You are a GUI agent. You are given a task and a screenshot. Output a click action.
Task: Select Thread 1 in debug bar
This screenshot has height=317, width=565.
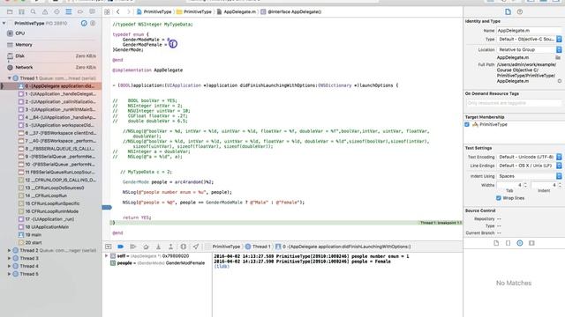point(258,247)
